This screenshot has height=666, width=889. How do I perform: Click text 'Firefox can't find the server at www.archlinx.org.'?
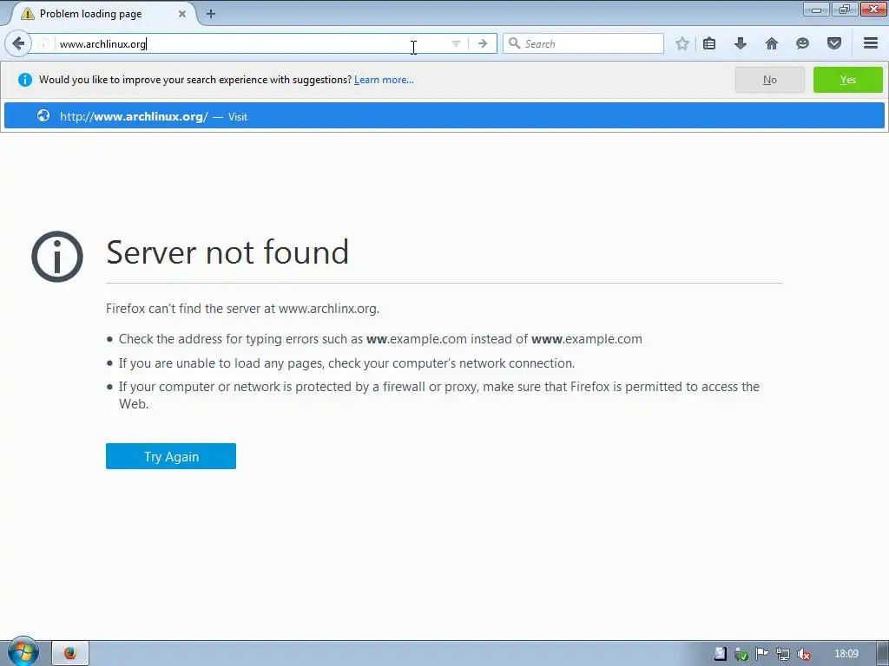243,309
